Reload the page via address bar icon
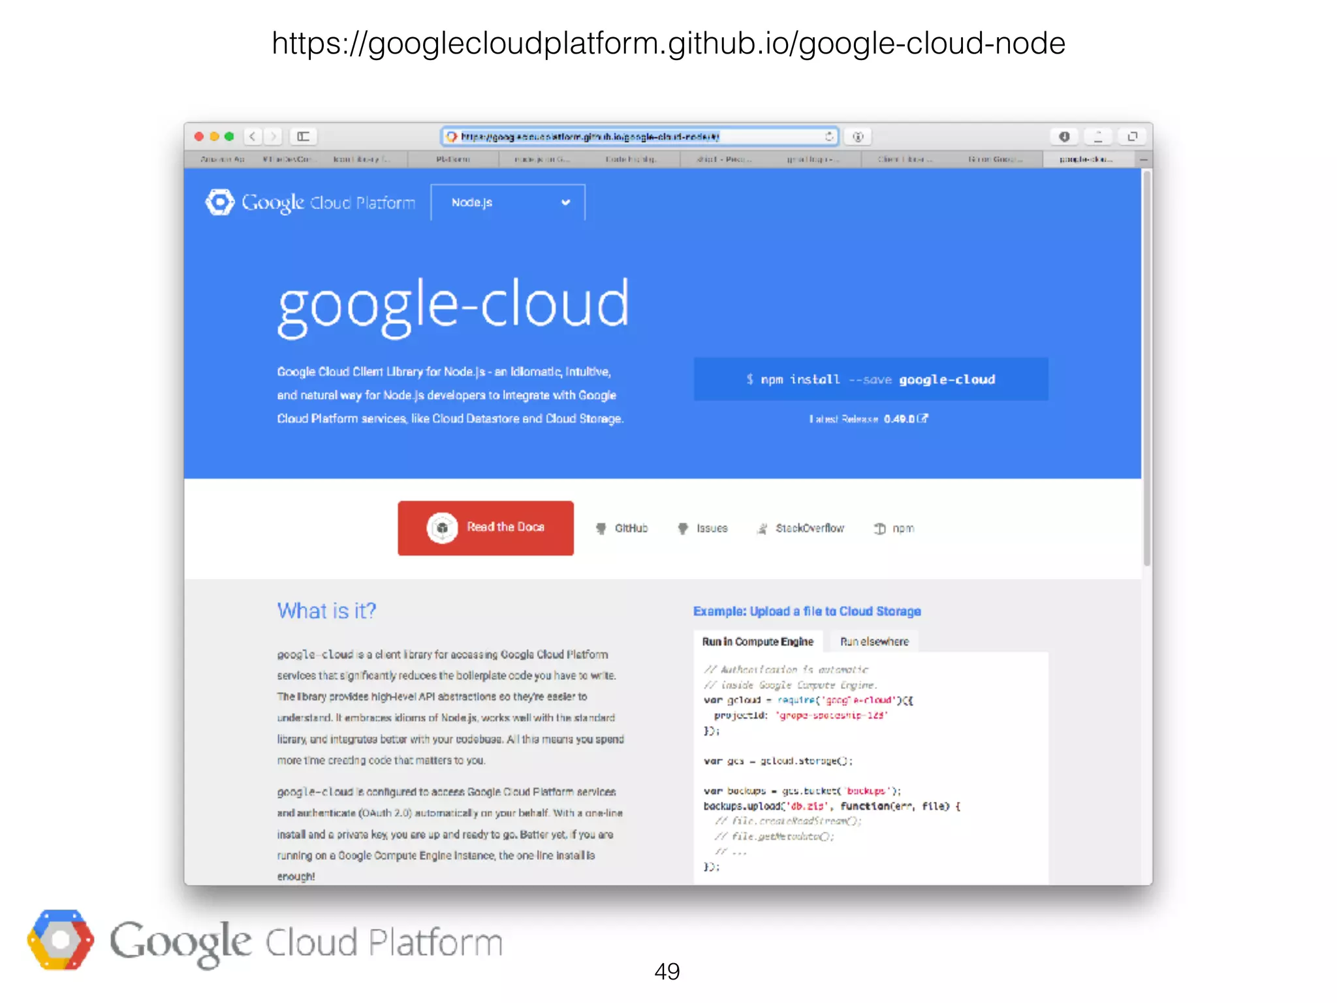1337x1003 pixels. [x=829, y=136]
